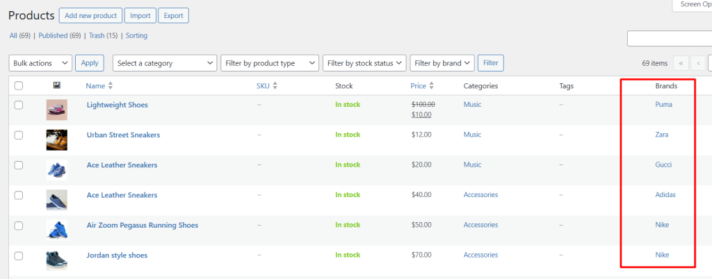The height and width of the screenshot is (279, 712).
Task: Show Published (69) products view
Action: [x=60, y=35]
